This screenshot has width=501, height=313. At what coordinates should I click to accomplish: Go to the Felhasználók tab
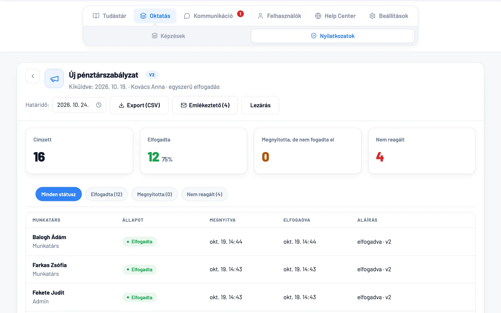tap(279, 16)
